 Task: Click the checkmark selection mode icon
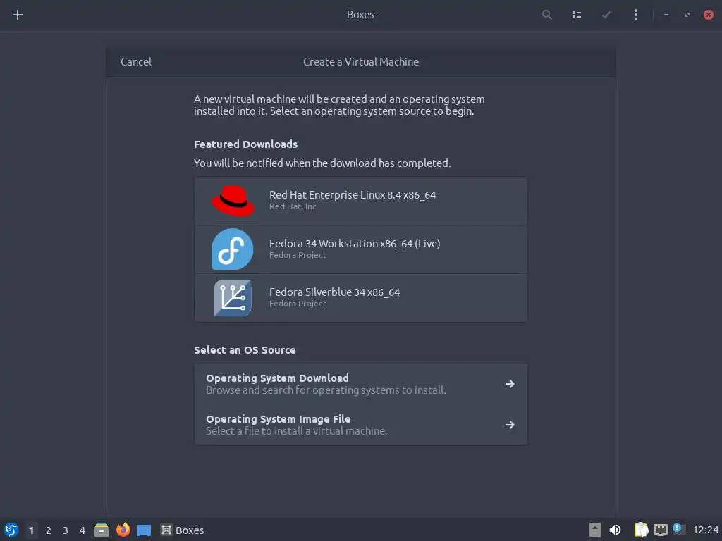tap(606, 15)
